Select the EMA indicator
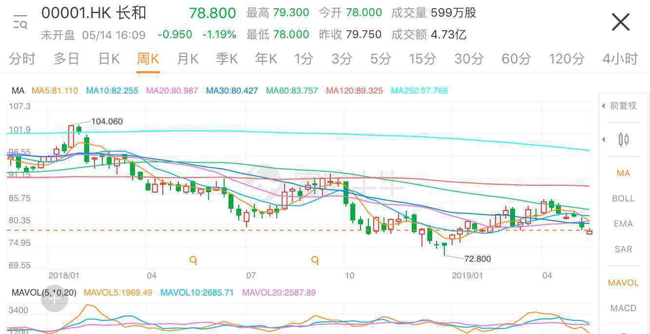The height and width of the screenshot is (334, 650). 623,224
